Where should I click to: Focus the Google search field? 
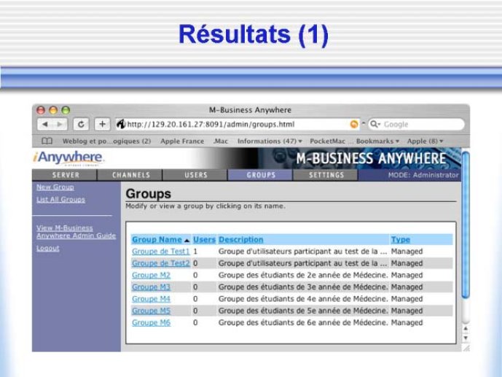click(x=416, y=124)
